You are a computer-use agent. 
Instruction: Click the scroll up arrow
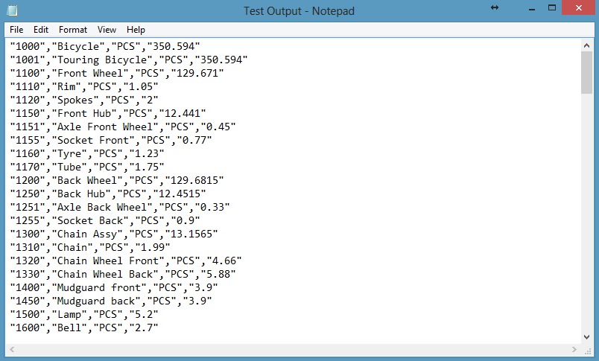click(587, 45)
